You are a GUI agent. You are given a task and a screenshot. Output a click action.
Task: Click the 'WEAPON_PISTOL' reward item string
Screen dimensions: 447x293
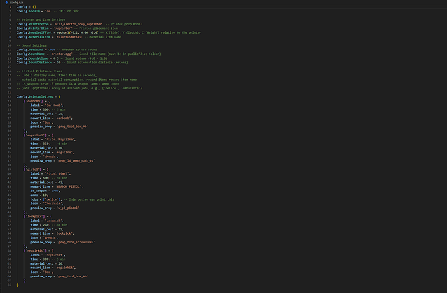[68, 186]
